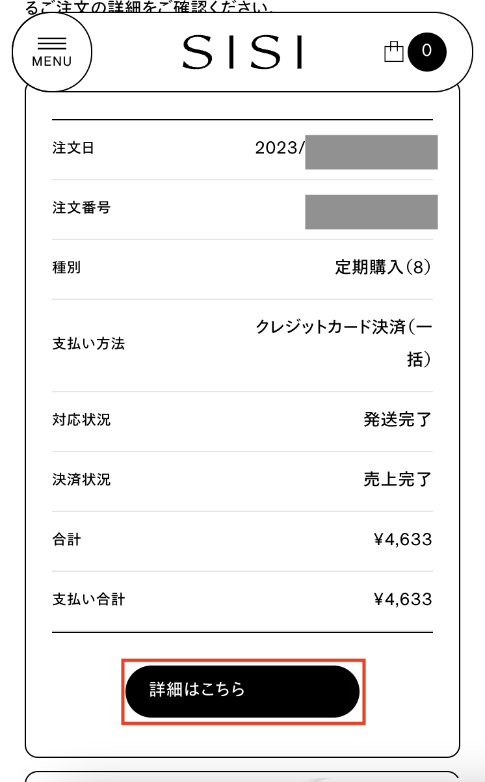The height and width of the screenshot is (782, 485).
Task: Open the shopping bag cart icon
Action: click(394, 51)
